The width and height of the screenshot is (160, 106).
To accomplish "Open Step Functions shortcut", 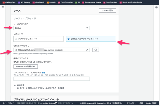I will coord(110,2).
